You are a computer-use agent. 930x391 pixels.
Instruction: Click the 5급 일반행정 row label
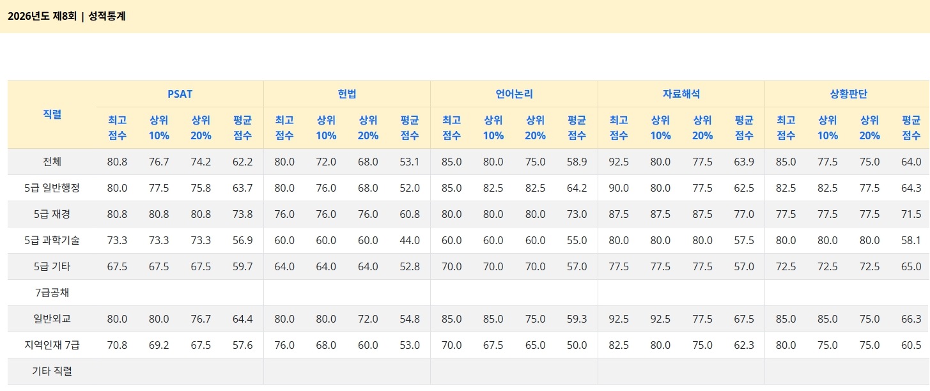coord(52,188)
